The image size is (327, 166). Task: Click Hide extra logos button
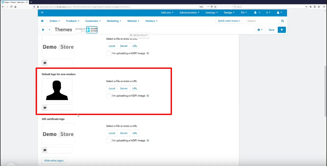tap(54, 161)
